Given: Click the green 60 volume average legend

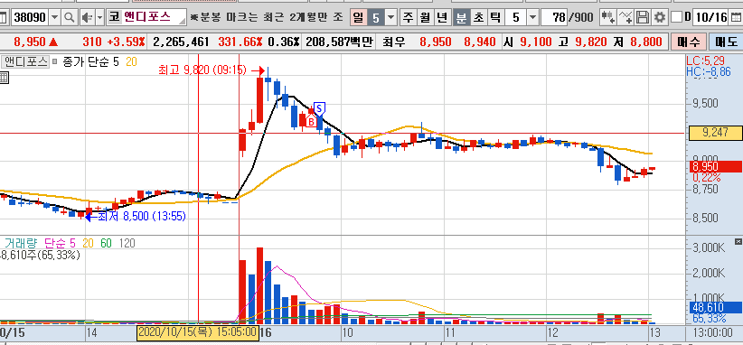Looking at the screenshot, I should pyautogui.click(x=106, y=243).
